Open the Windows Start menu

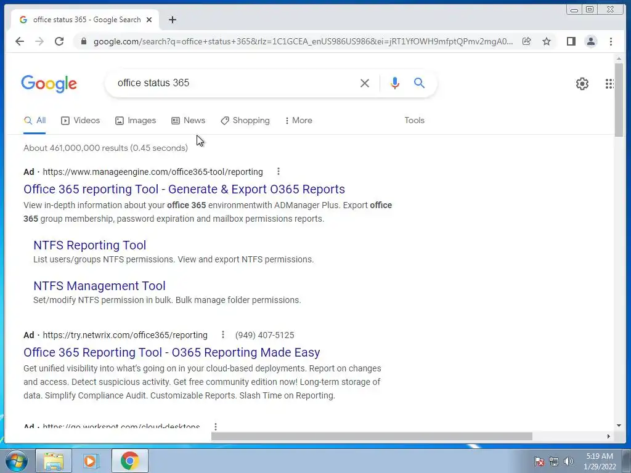click(x=16, y=461)
